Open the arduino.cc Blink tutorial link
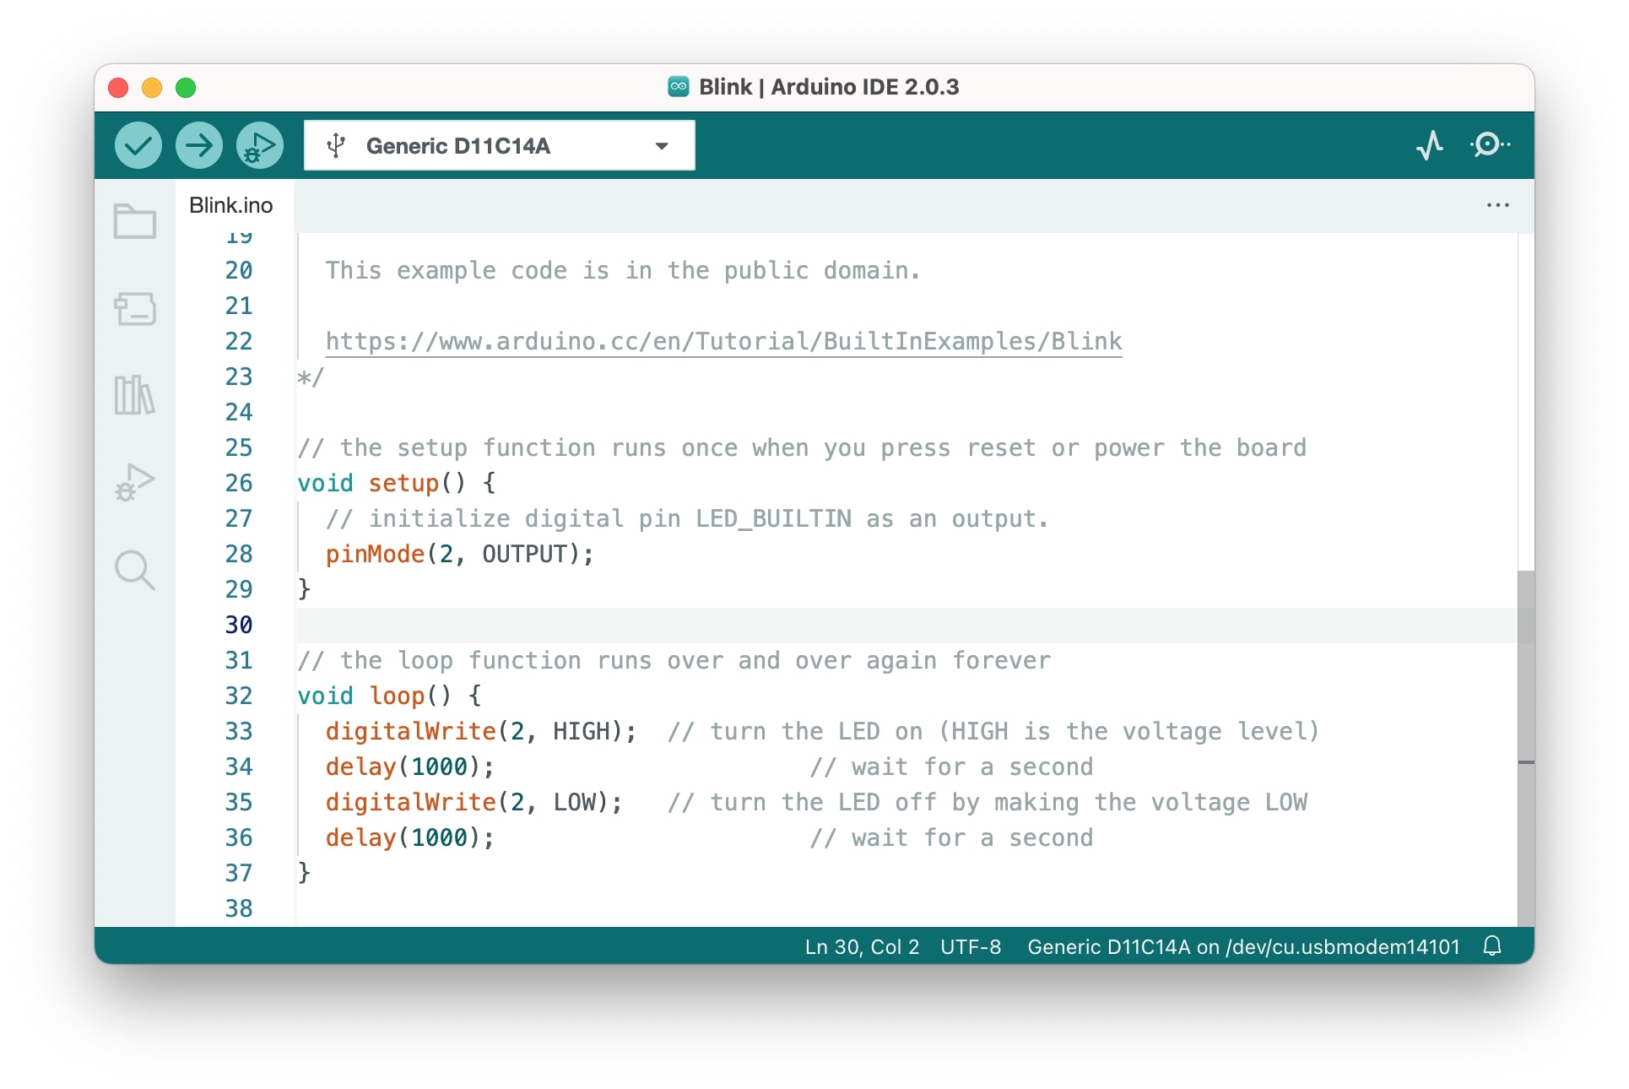This screenshot has width=1629, height=1089. pyautogui.click(x=723, y=341)
